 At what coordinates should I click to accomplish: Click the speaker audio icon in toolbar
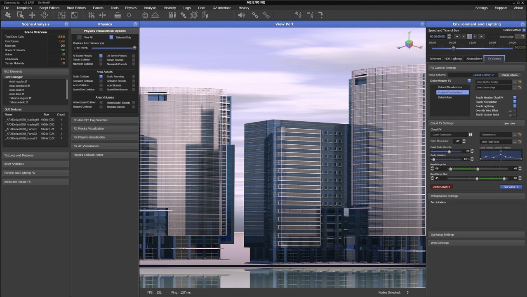pyautogui.click(x=242, y=15)
